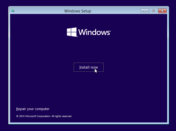176x131 pixels.
Task: Click the underlined R in Repair link
Action: (x=17, y=109)
